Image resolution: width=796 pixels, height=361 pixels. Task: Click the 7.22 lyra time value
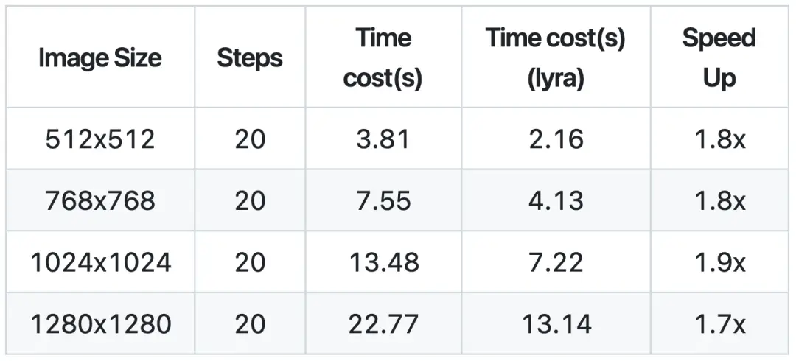point(556,262)
